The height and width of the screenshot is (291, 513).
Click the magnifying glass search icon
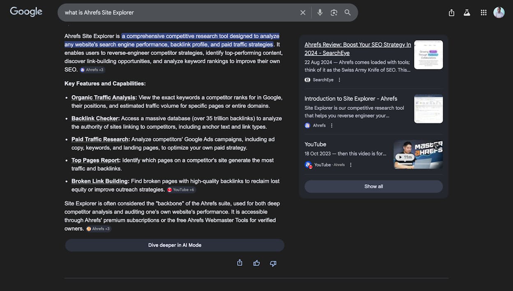(x=348, y=13)
